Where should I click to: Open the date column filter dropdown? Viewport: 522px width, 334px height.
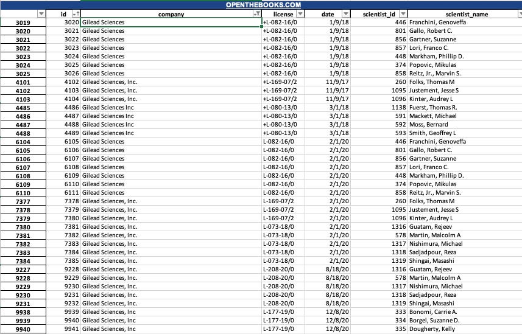pos(346,13)
